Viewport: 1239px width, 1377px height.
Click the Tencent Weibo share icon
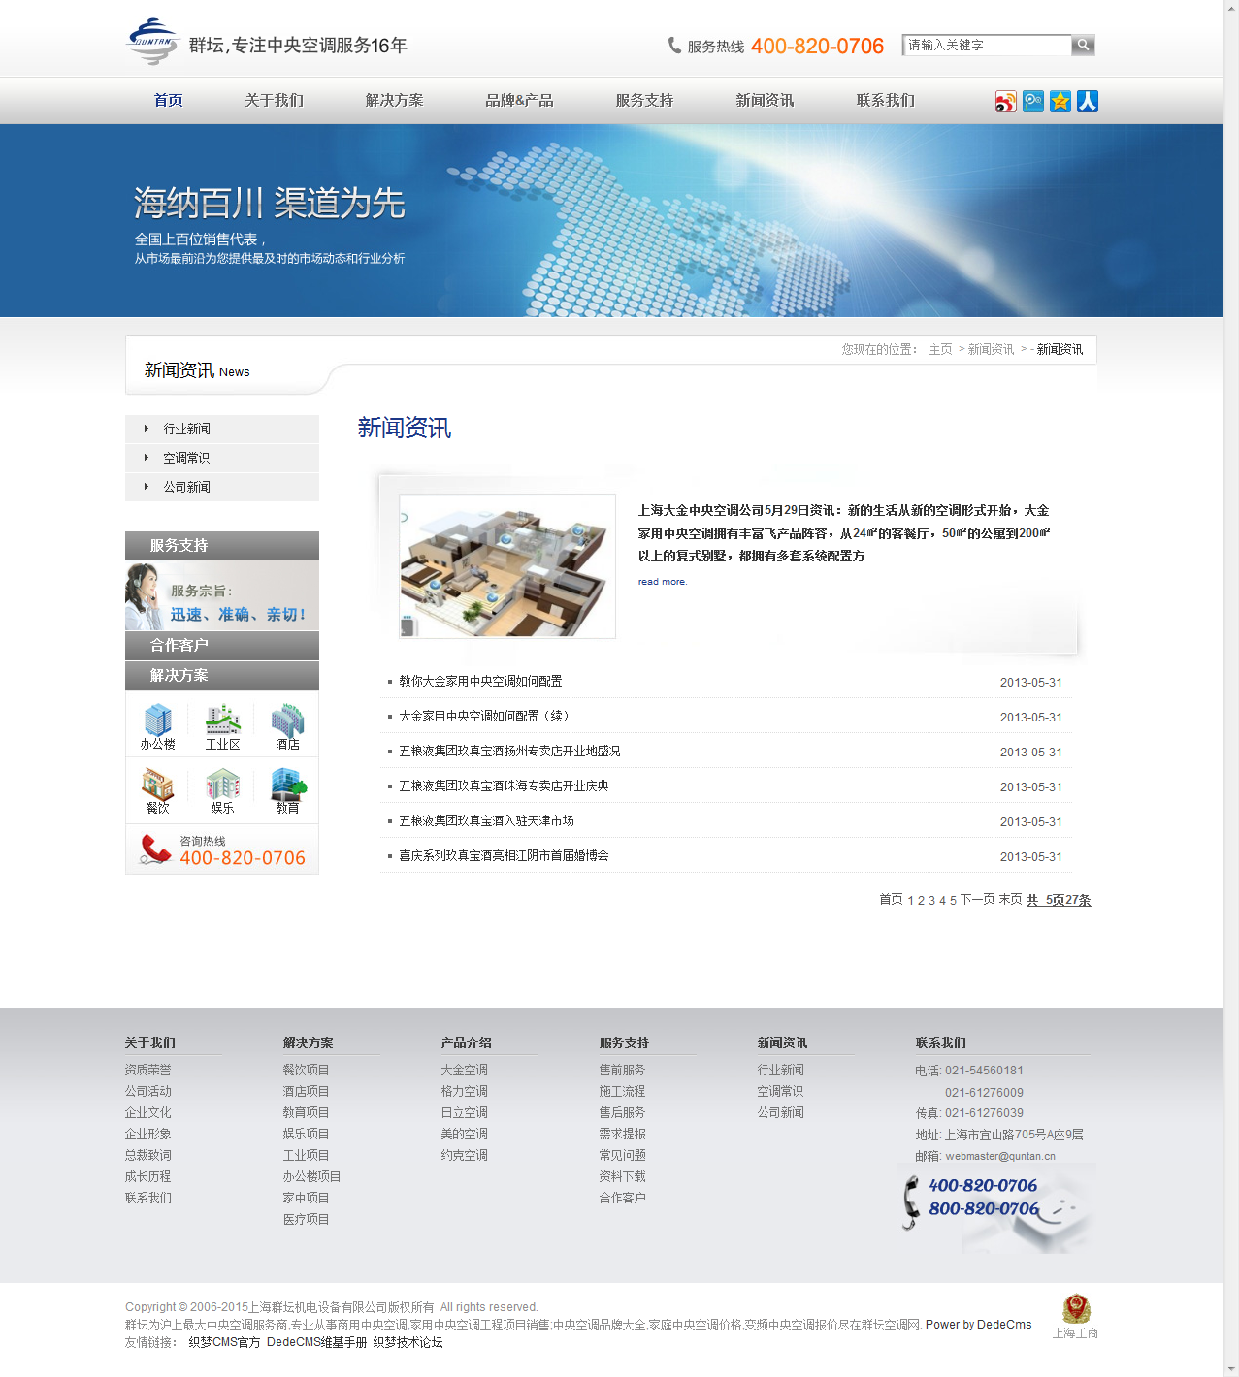coord(1032,101)
